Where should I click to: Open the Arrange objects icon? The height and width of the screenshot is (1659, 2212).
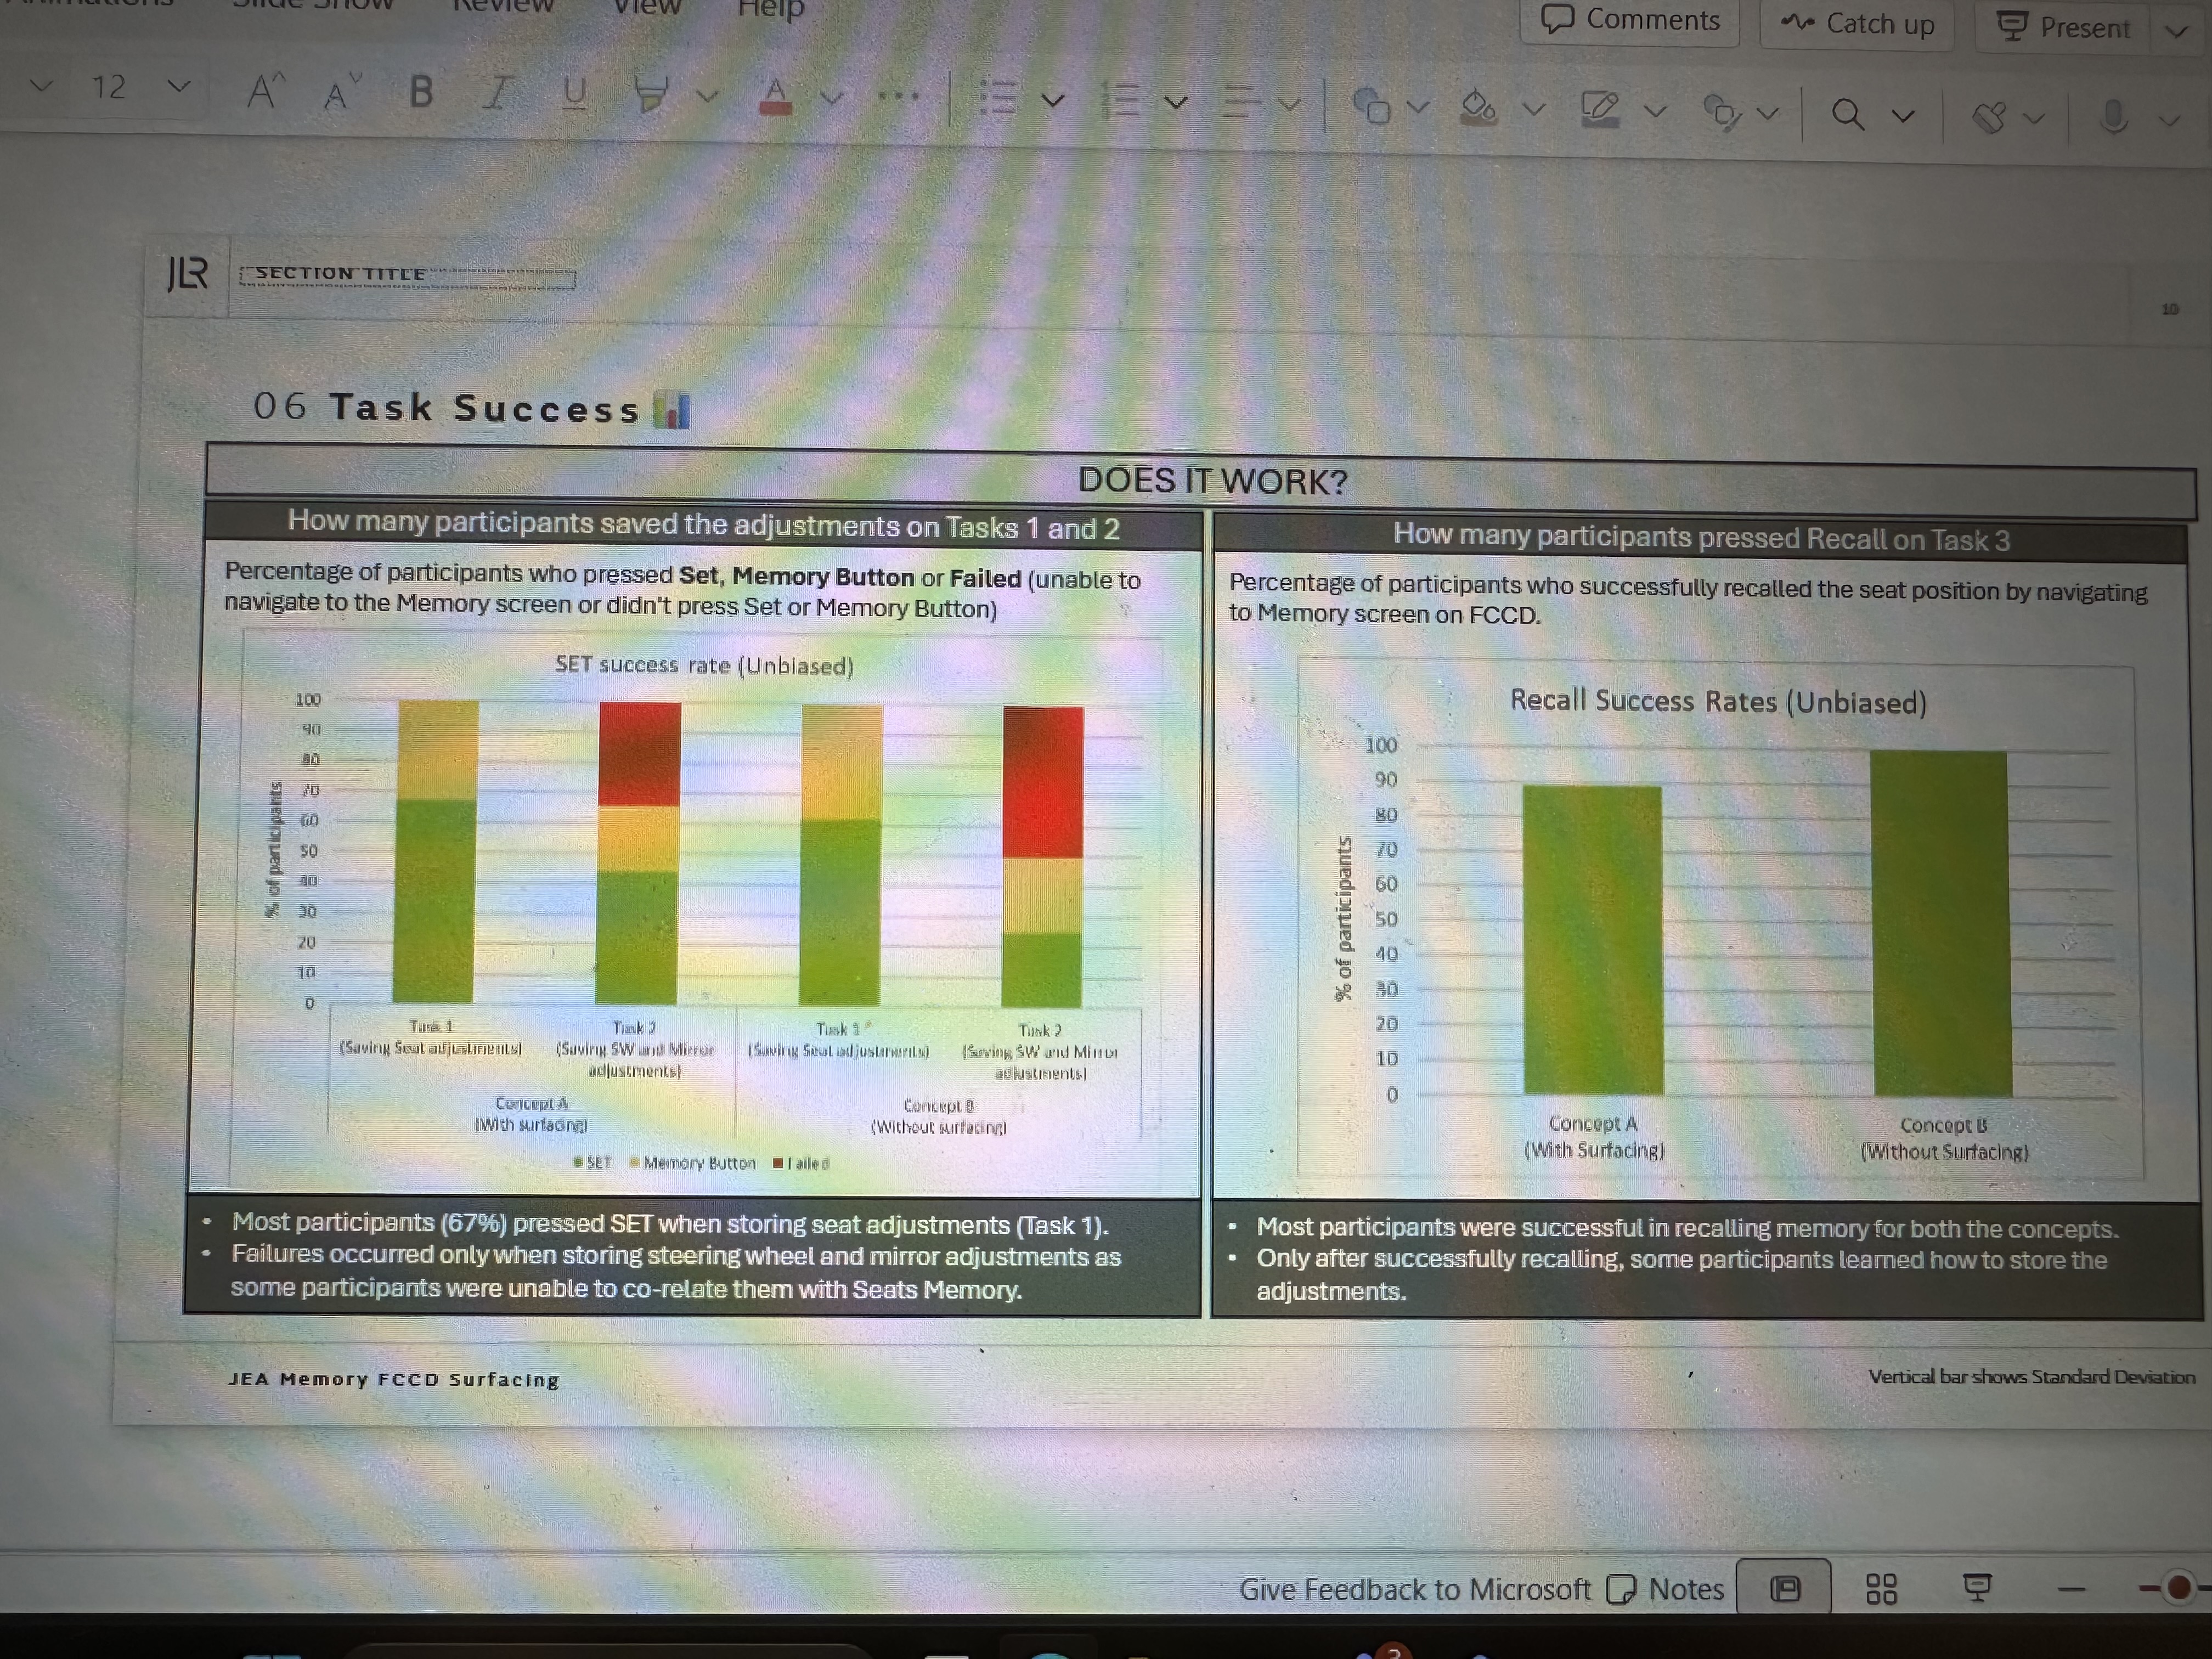(1722, 113)
